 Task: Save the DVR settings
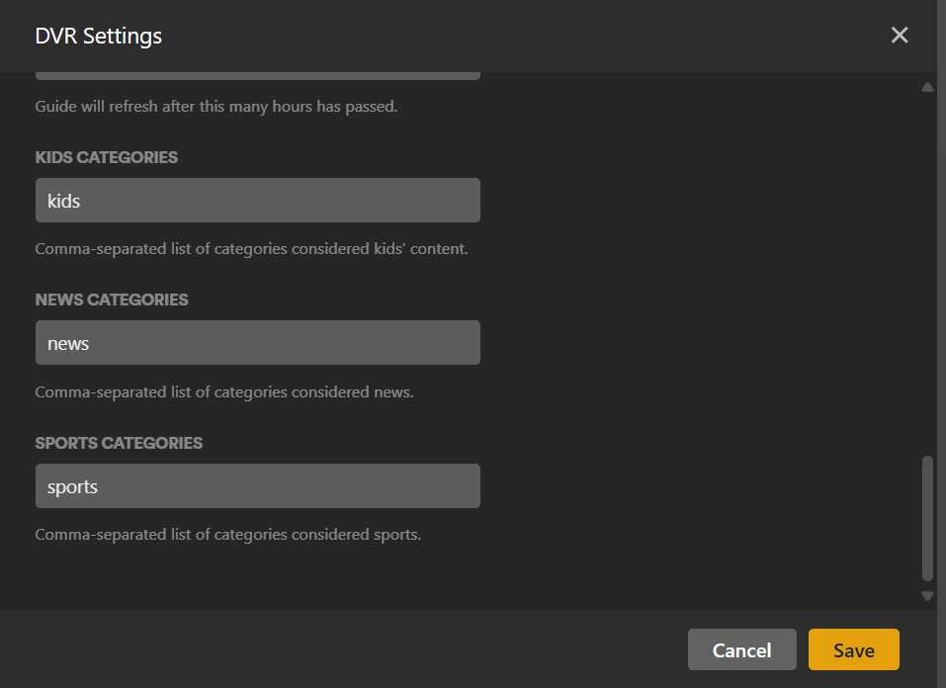pos(853,649)
